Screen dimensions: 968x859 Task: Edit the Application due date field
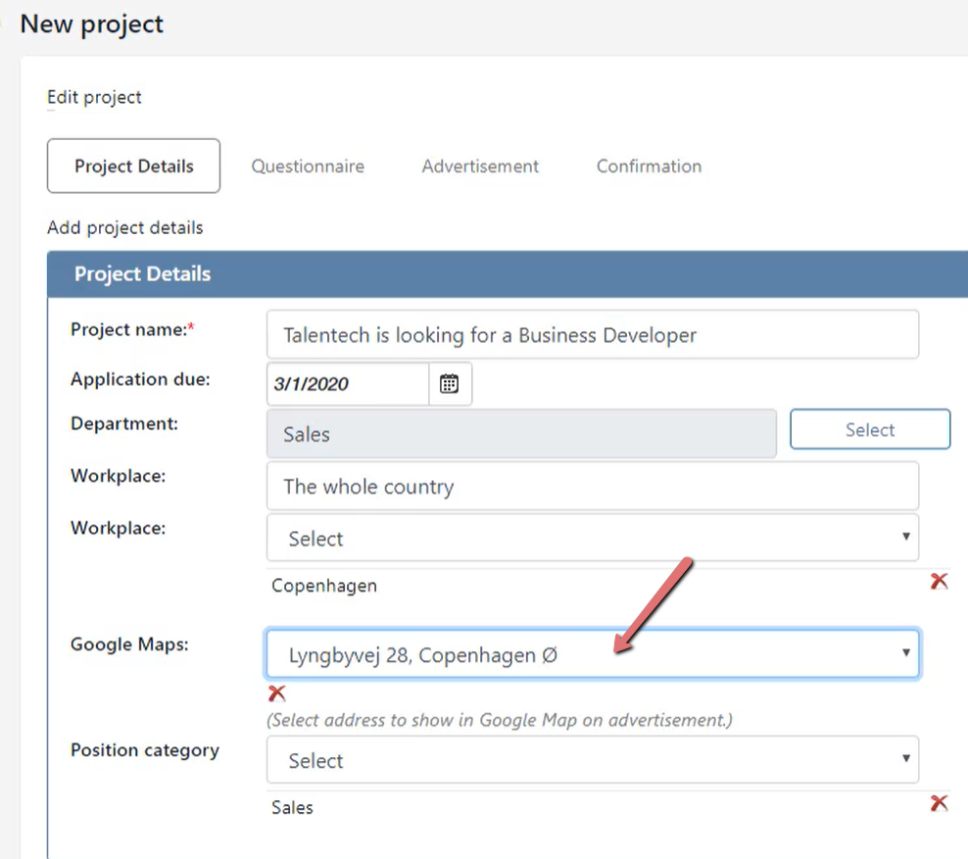[x=348, y=384]
